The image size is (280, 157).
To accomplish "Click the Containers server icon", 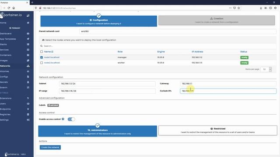I will pyautogui.click(x=28, y=55).
